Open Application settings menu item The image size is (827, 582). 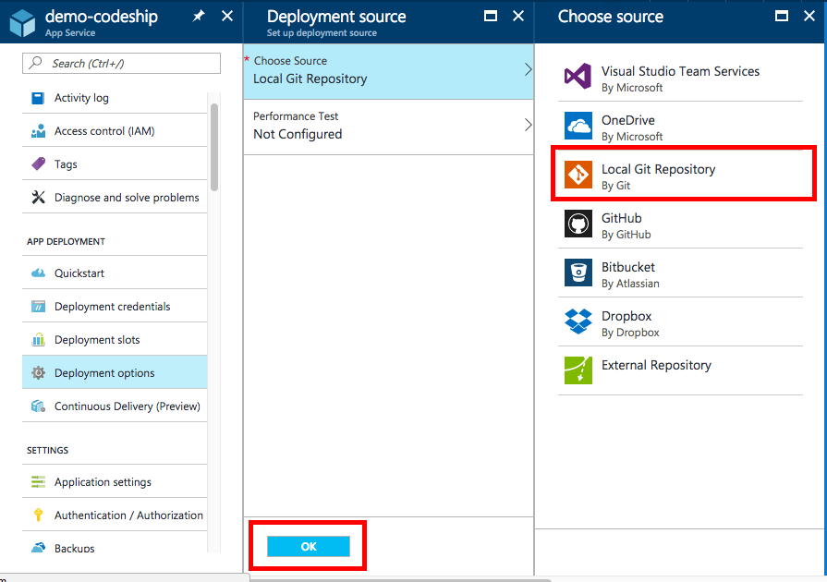[115, 482]
